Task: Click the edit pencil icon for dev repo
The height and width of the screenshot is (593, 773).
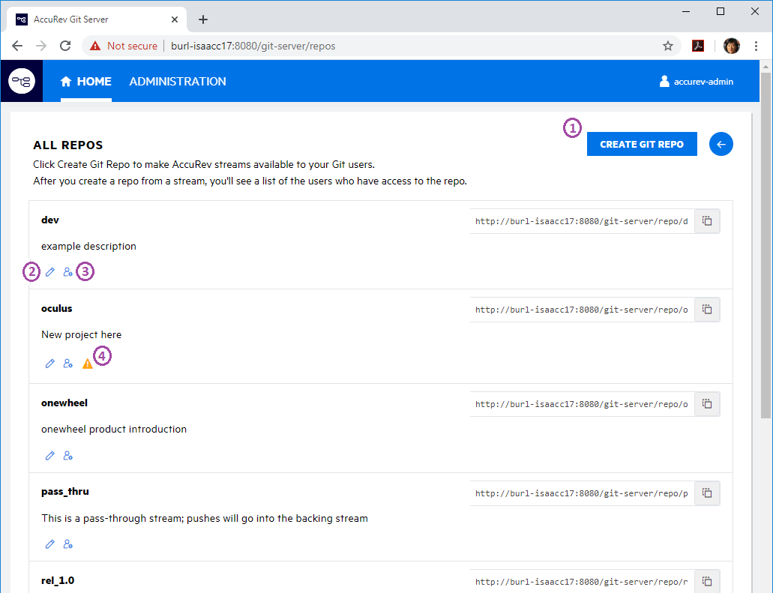Action: point(50,272)
